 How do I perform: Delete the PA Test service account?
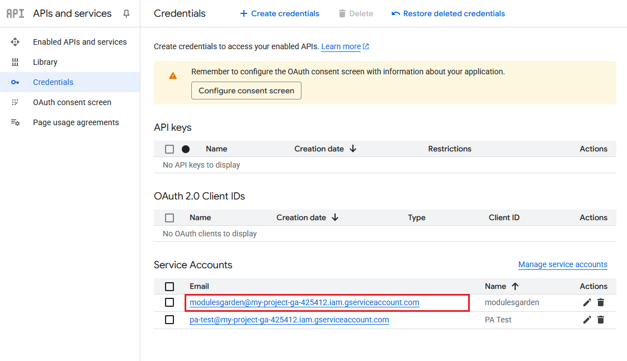(601, 320)
